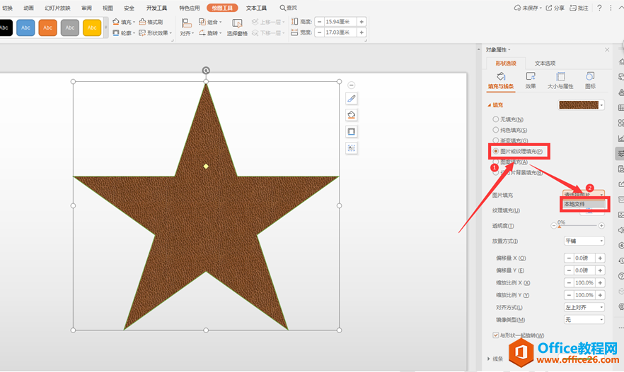Choose 纯色填充 solid fill radio
624x372 pixels.
pyautogui.click(x=495, y=130)
